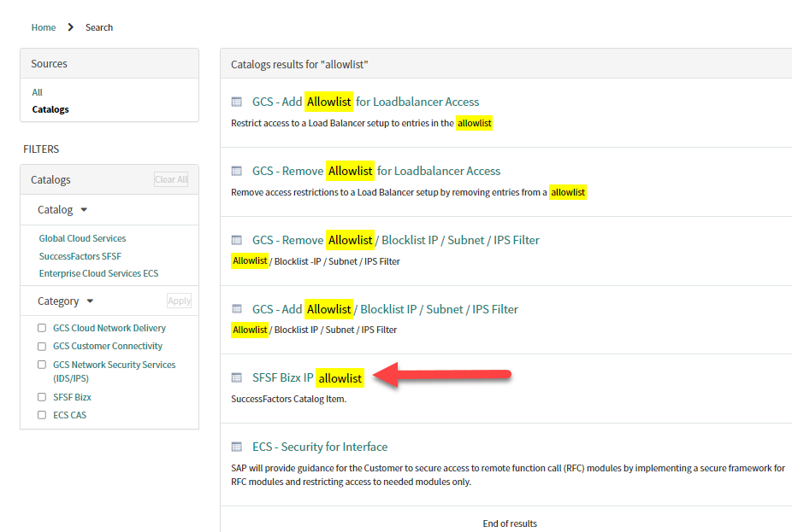Select the Catalogs source
Viewport: 792px width, 532px height.
click(x=50, y=109)
